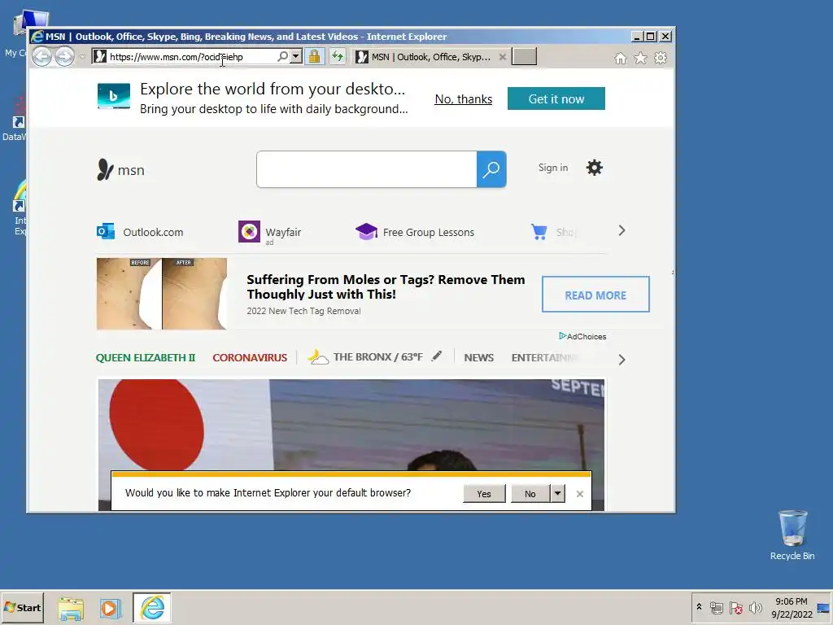Screen dimensions: 833x625
Task: Open the Outlook.com shortcut
Action: tap(140, 232)
